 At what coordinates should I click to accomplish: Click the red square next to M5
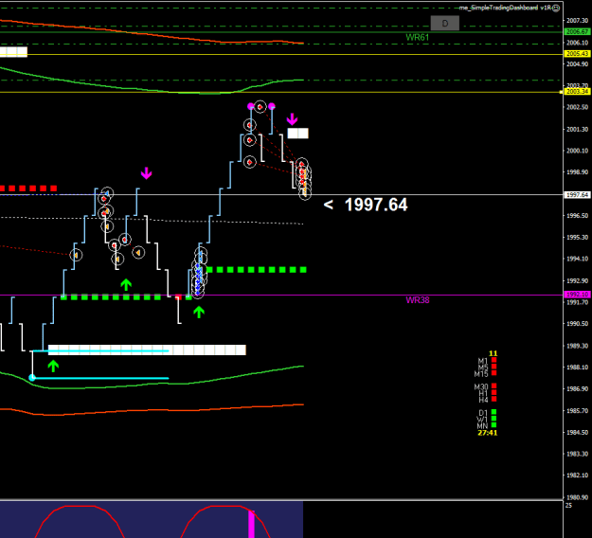[493, 367]
